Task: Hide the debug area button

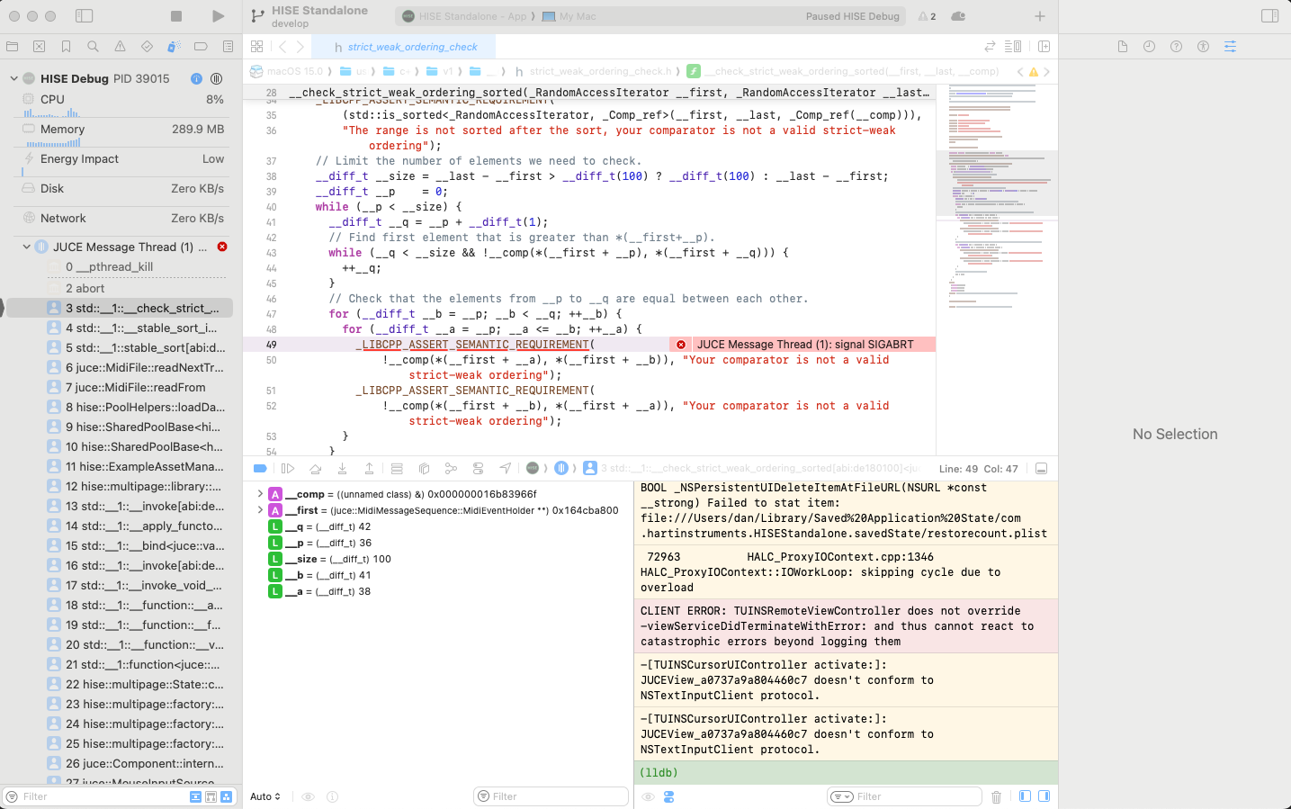Action: (1041, 469)
